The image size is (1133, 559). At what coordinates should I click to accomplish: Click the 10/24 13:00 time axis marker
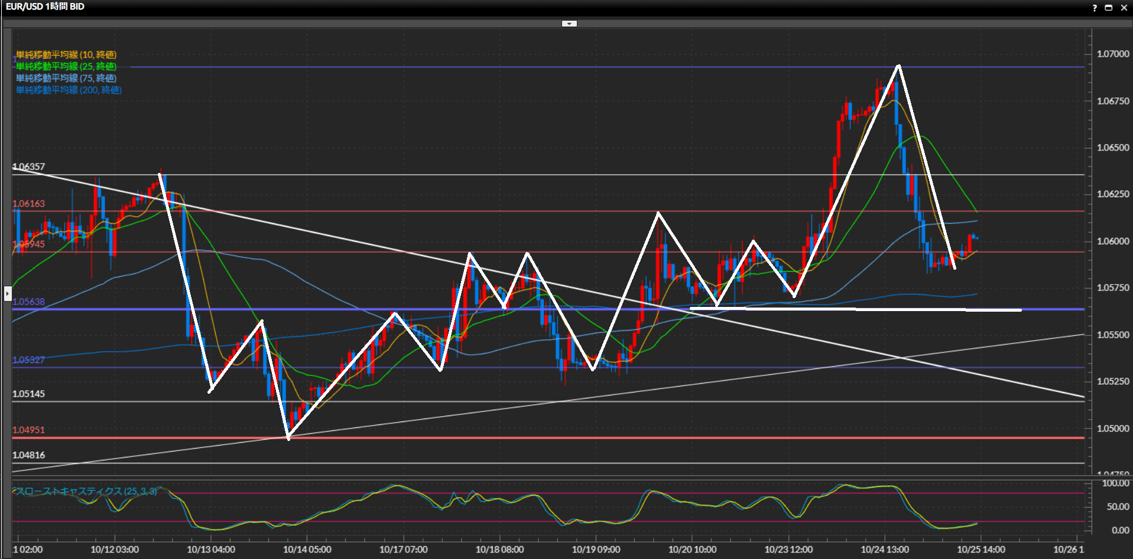pos(885,550)
